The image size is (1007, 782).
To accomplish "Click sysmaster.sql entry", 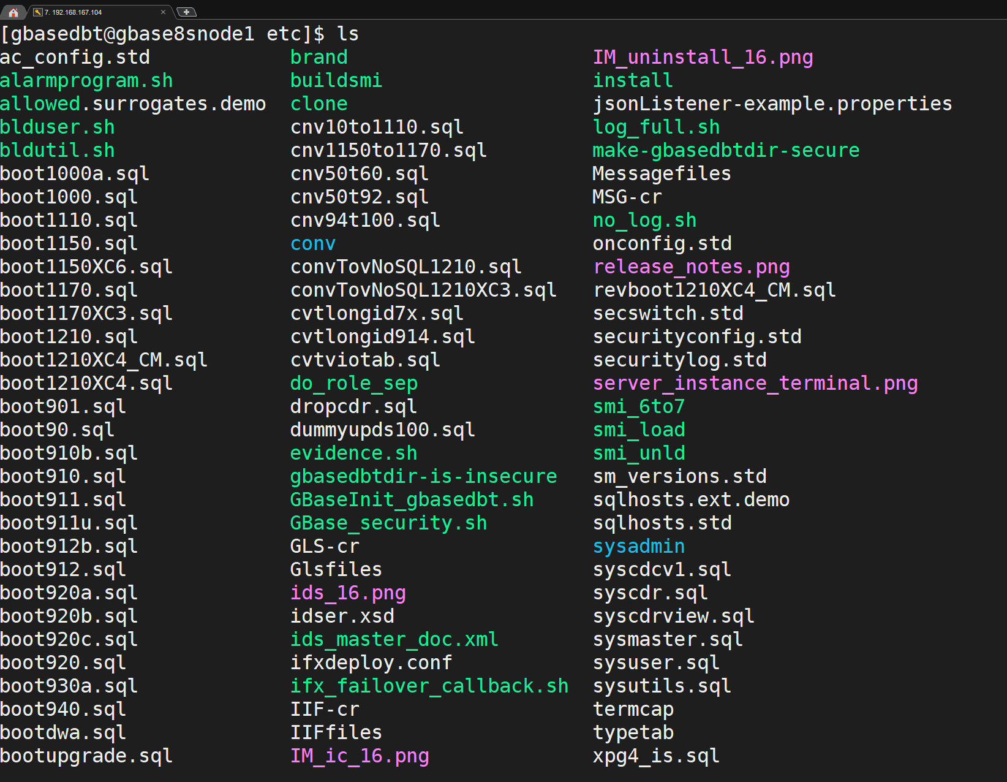I will pyautogui.click(x=668, y=640).
